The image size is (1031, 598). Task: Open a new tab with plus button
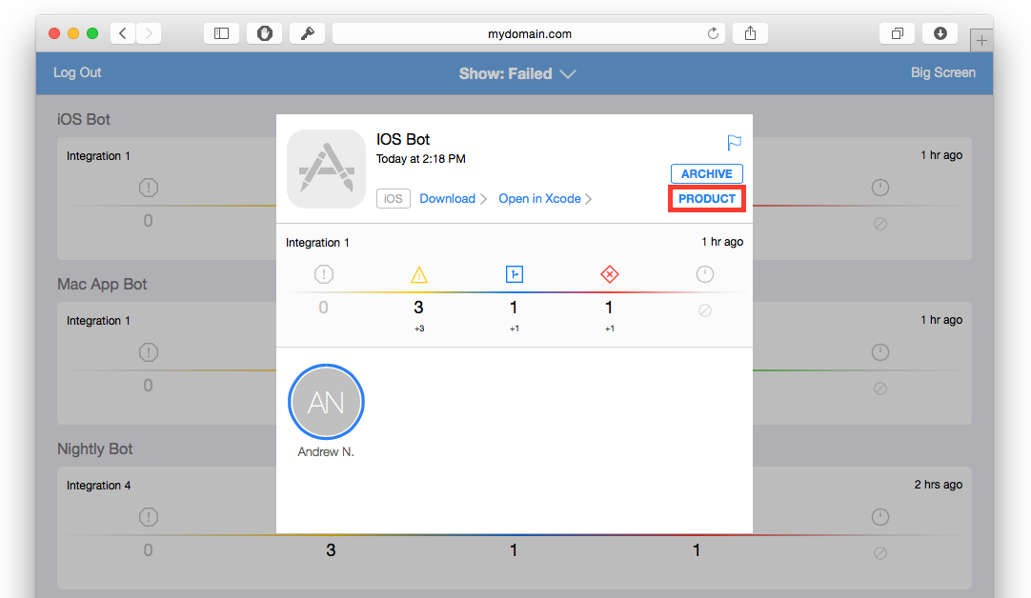point(981,41)
